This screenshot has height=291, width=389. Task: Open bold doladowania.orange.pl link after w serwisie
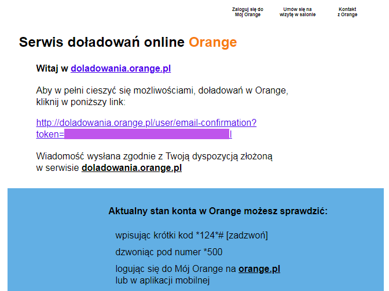click(132, 168)
